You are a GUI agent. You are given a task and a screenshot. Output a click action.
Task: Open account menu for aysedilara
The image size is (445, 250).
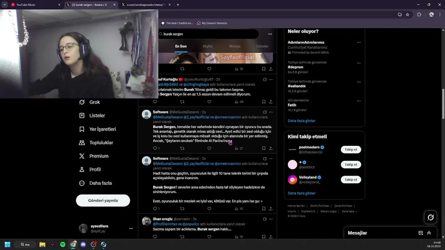(131, 228)
